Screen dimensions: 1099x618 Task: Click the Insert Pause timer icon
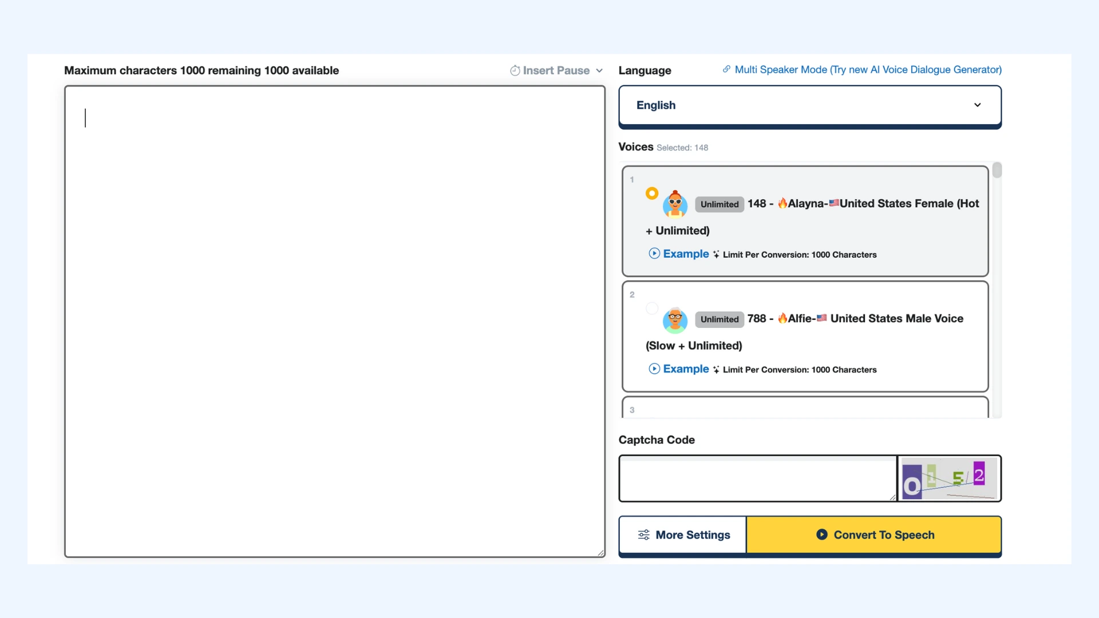coord(515,70)
